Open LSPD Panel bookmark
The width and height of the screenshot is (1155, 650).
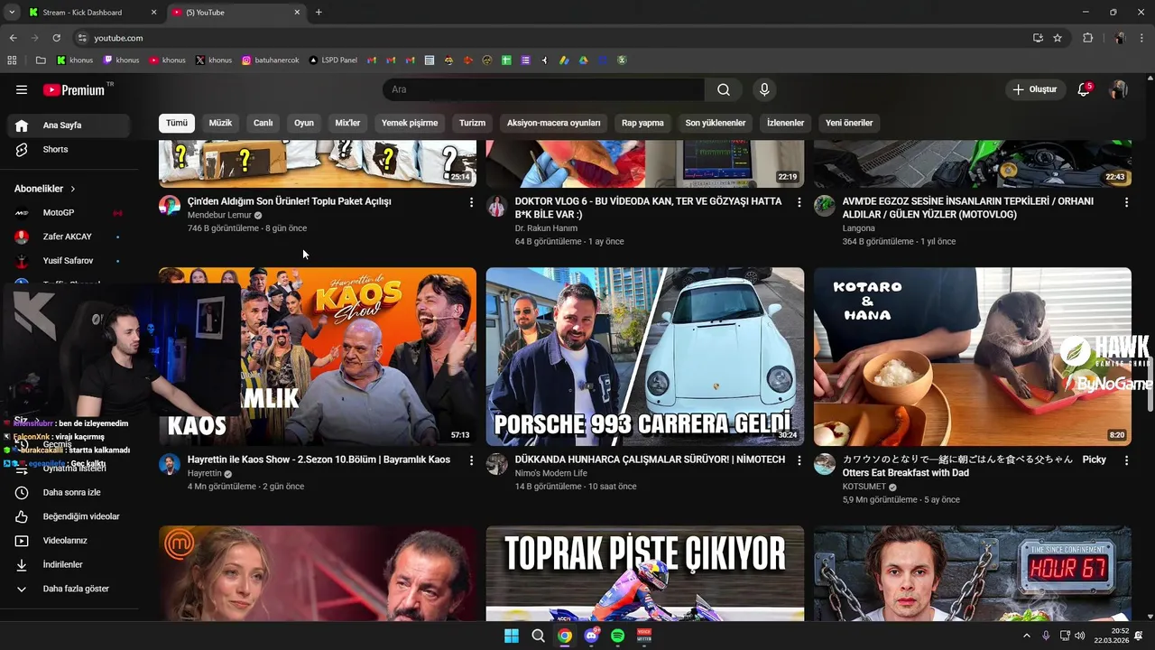coord(333,60)
